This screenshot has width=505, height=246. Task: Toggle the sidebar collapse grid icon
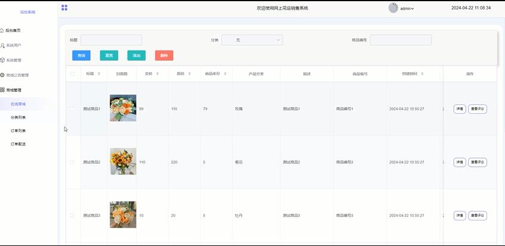coord(64,8)
